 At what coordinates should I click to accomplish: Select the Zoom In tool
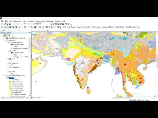click(x=2, y=27)
